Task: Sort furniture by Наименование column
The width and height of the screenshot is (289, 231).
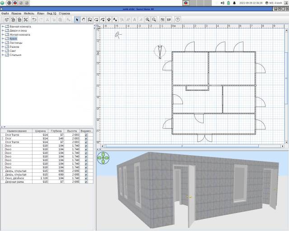Action: pyautogui.click(x=17, y=131)
